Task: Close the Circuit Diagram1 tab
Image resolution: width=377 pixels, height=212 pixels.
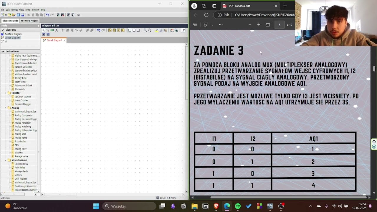Action: [65, 40]
